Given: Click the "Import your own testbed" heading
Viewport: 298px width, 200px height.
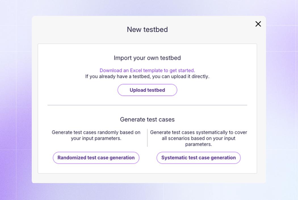Looking at the screenshot, I should click(147, 58).
